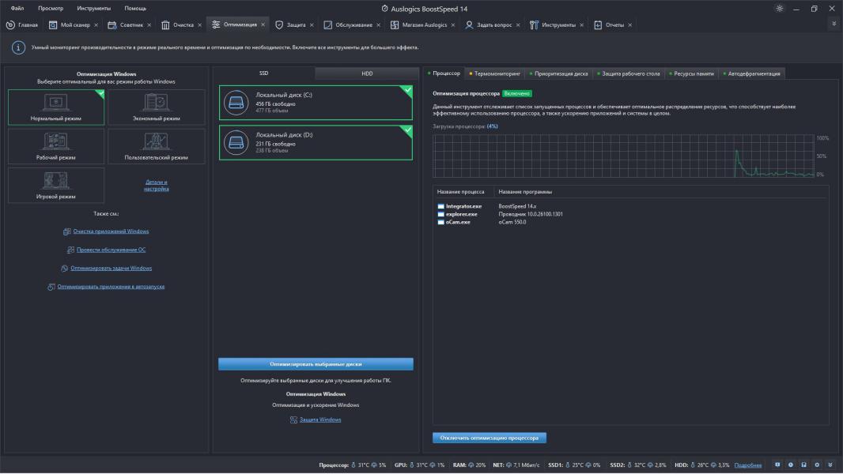Open settings gear icon in status bar
This screenshot has width=843, height=474.
point(817,465)
